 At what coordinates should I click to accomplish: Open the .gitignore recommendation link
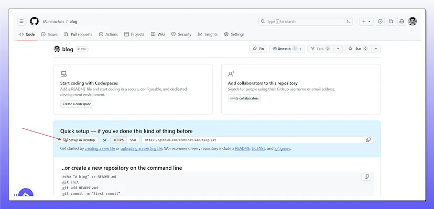(x=283, y=148)
